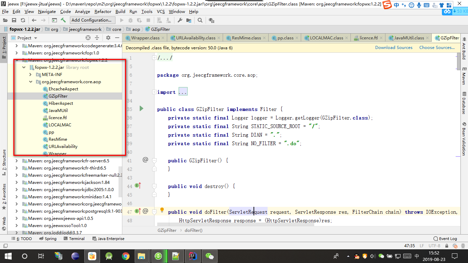Click the implements gutter icon at line 44

coord(138,186)
